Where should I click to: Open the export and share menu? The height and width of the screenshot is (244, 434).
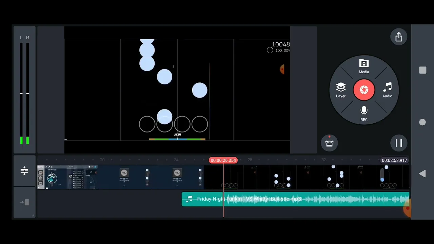(399, 37)
